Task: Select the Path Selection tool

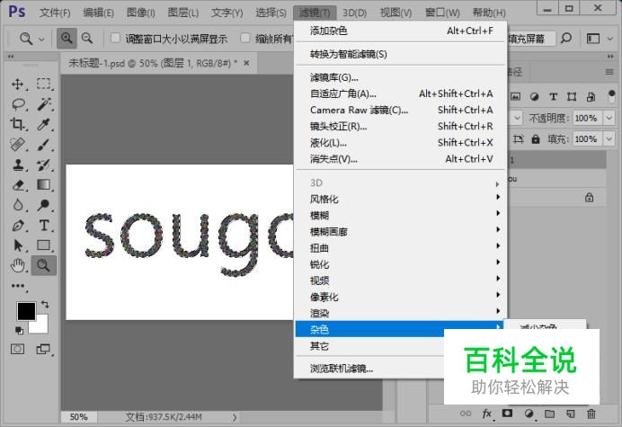Action: pos(18,245)
